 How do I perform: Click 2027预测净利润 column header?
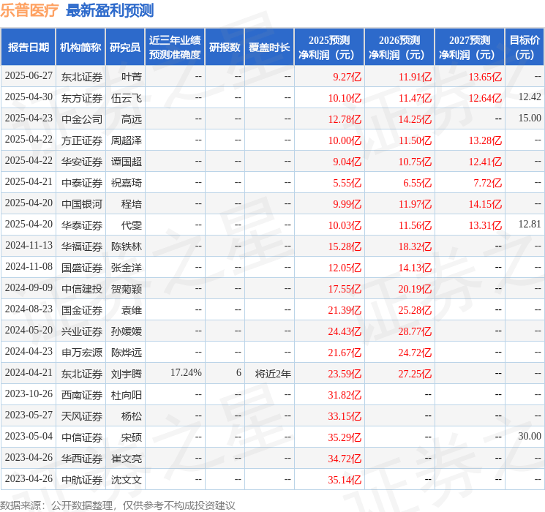[x=469, y=48]
